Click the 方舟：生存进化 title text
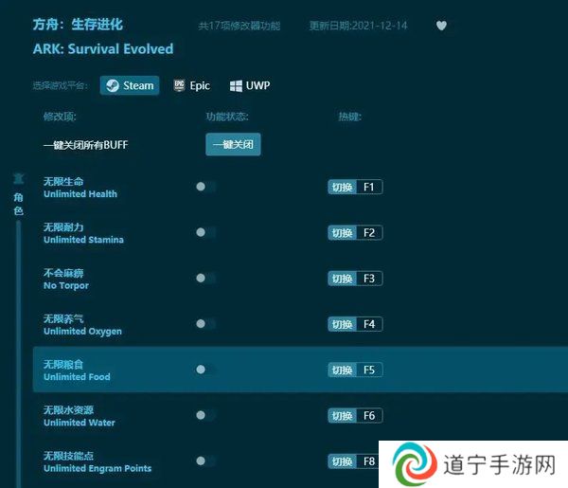This screenshot has width=568, height=488. (78, 25)
